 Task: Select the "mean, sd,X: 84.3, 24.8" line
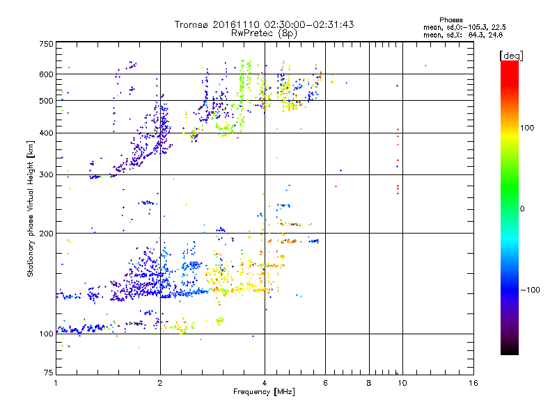(x=463, y=35)
